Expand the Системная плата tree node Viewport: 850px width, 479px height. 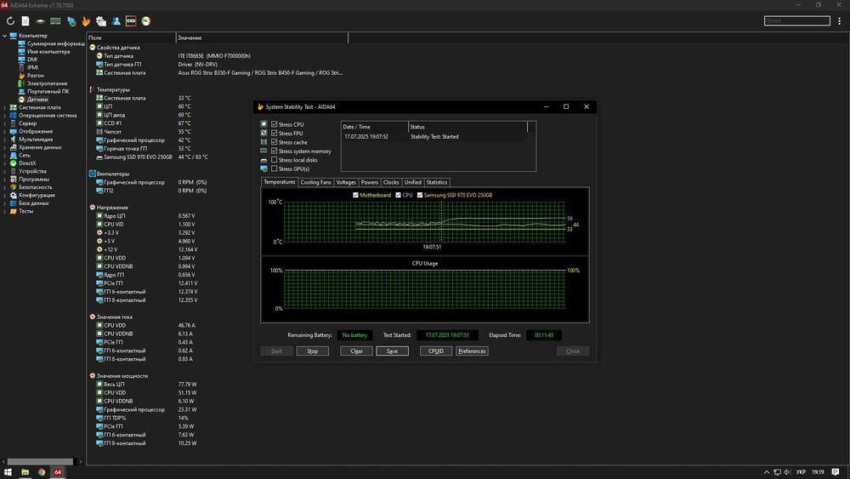4,108
